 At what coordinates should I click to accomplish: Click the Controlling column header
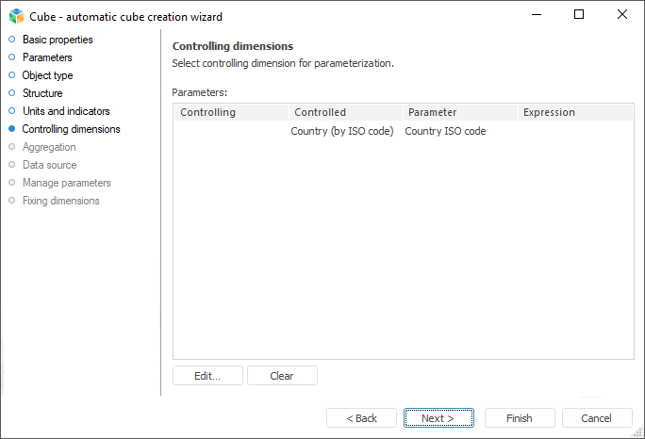(x=230, y=112)
